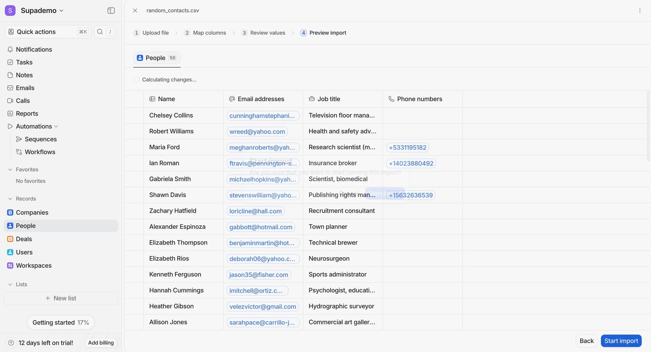Go to the Reports section
The width and height of the screenshot is (651, 352).
(x=27, y=114)
